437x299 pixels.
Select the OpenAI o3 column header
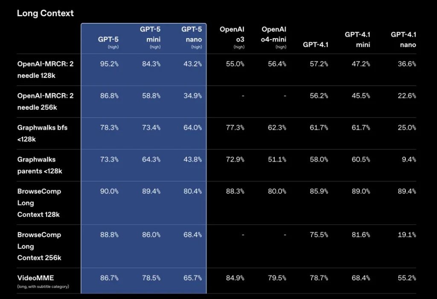[232, 34]
